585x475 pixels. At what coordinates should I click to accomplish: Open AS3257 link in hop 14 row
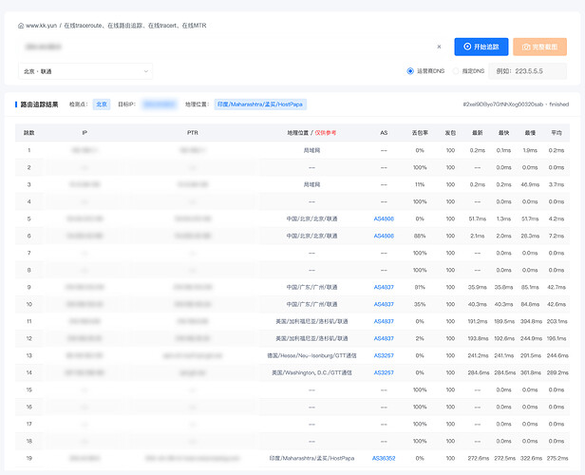click(384, 372)
